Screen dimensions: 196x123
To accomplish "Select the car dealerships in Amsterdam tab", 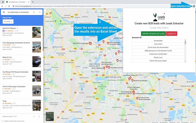I will point(17,2).
